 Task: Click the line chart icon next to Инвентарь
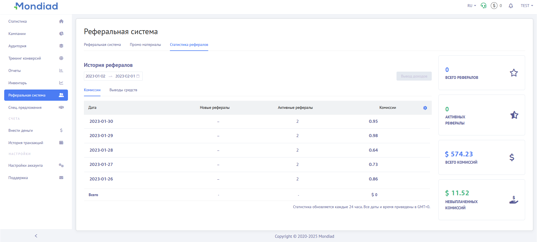tap(61, 83)
